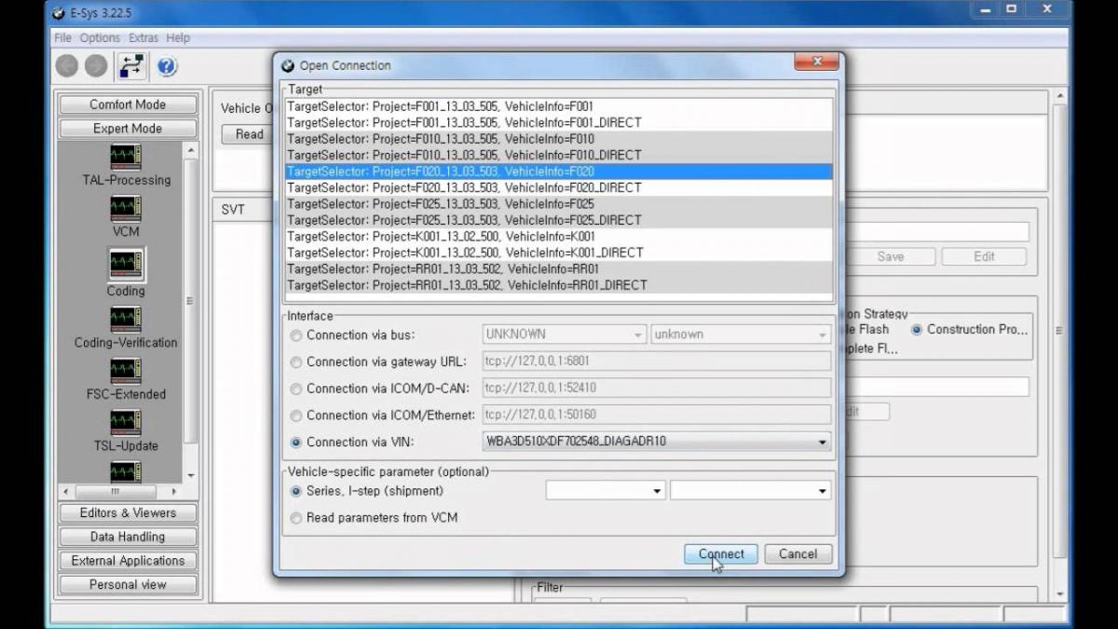1118x629 pixels.
Task: Open the Options menu
Action: (100, 38)
